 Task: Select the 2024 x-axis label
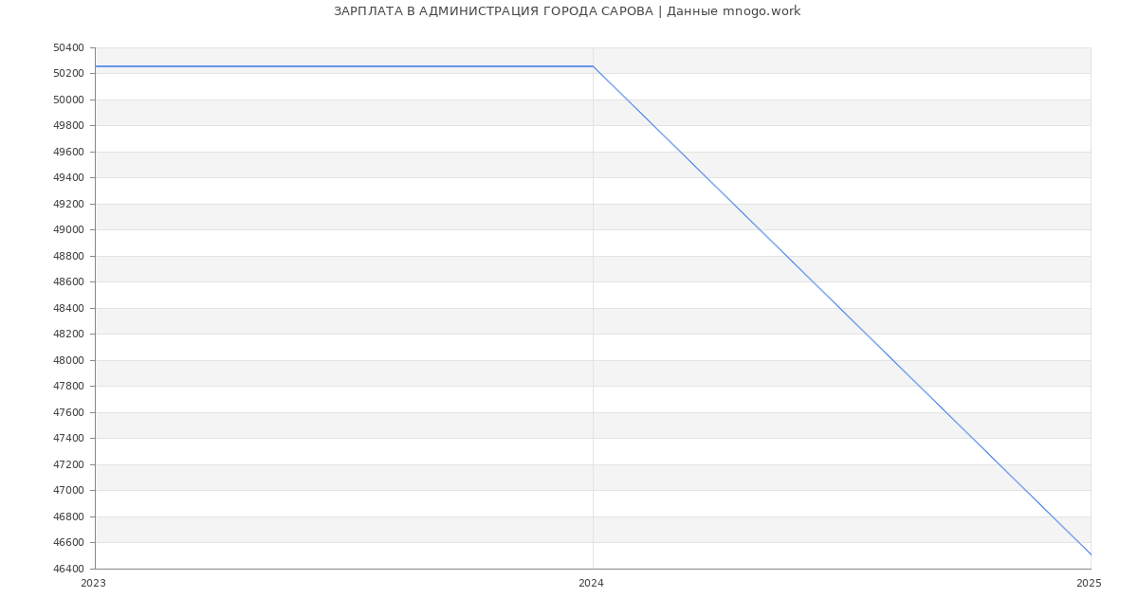pos(591,584)
